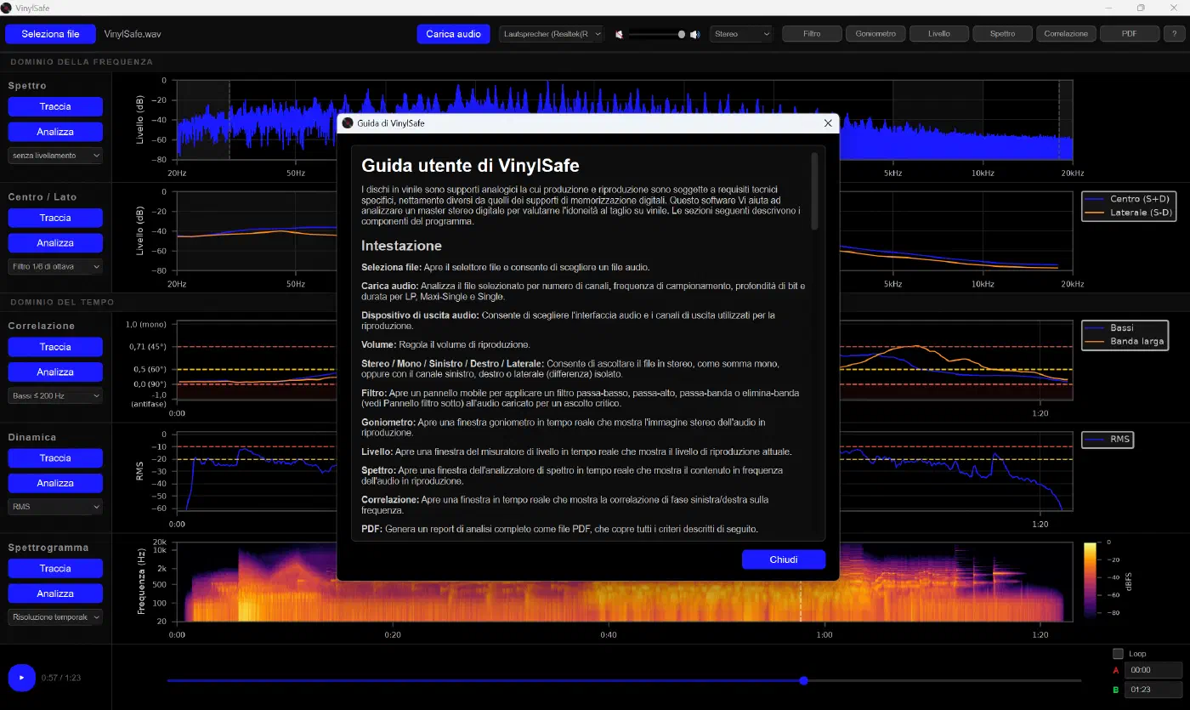Open the audio output device dropdown
Image resolution: width=1190 pixels, height=710 pixels.
(551, 34)
